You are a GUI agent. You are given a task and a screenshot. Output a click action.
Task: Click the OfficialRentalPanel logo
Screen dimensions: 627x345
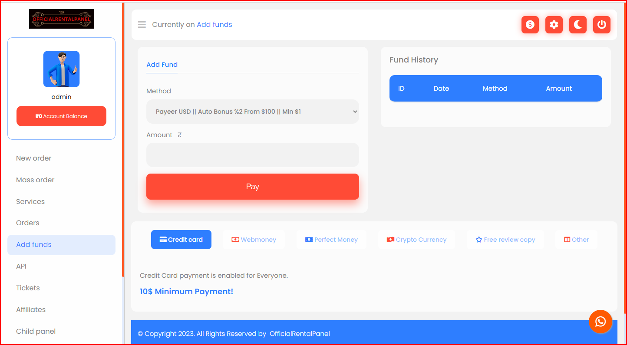point(62,19)
